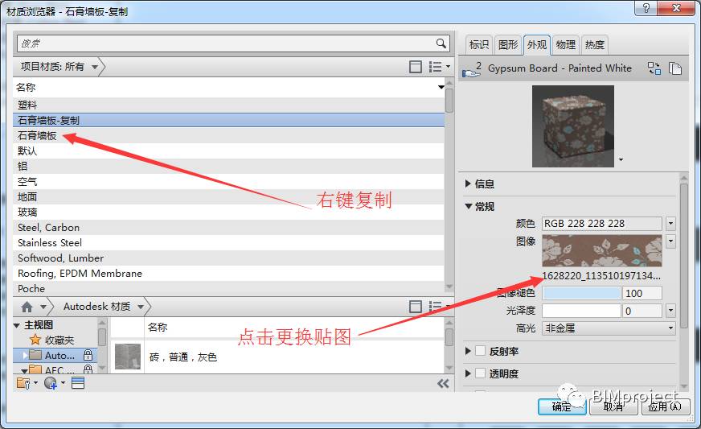Click the replace asset icon
Image resolution: width=701 pixels, height=429 pixels.
(x=654, y=68)
